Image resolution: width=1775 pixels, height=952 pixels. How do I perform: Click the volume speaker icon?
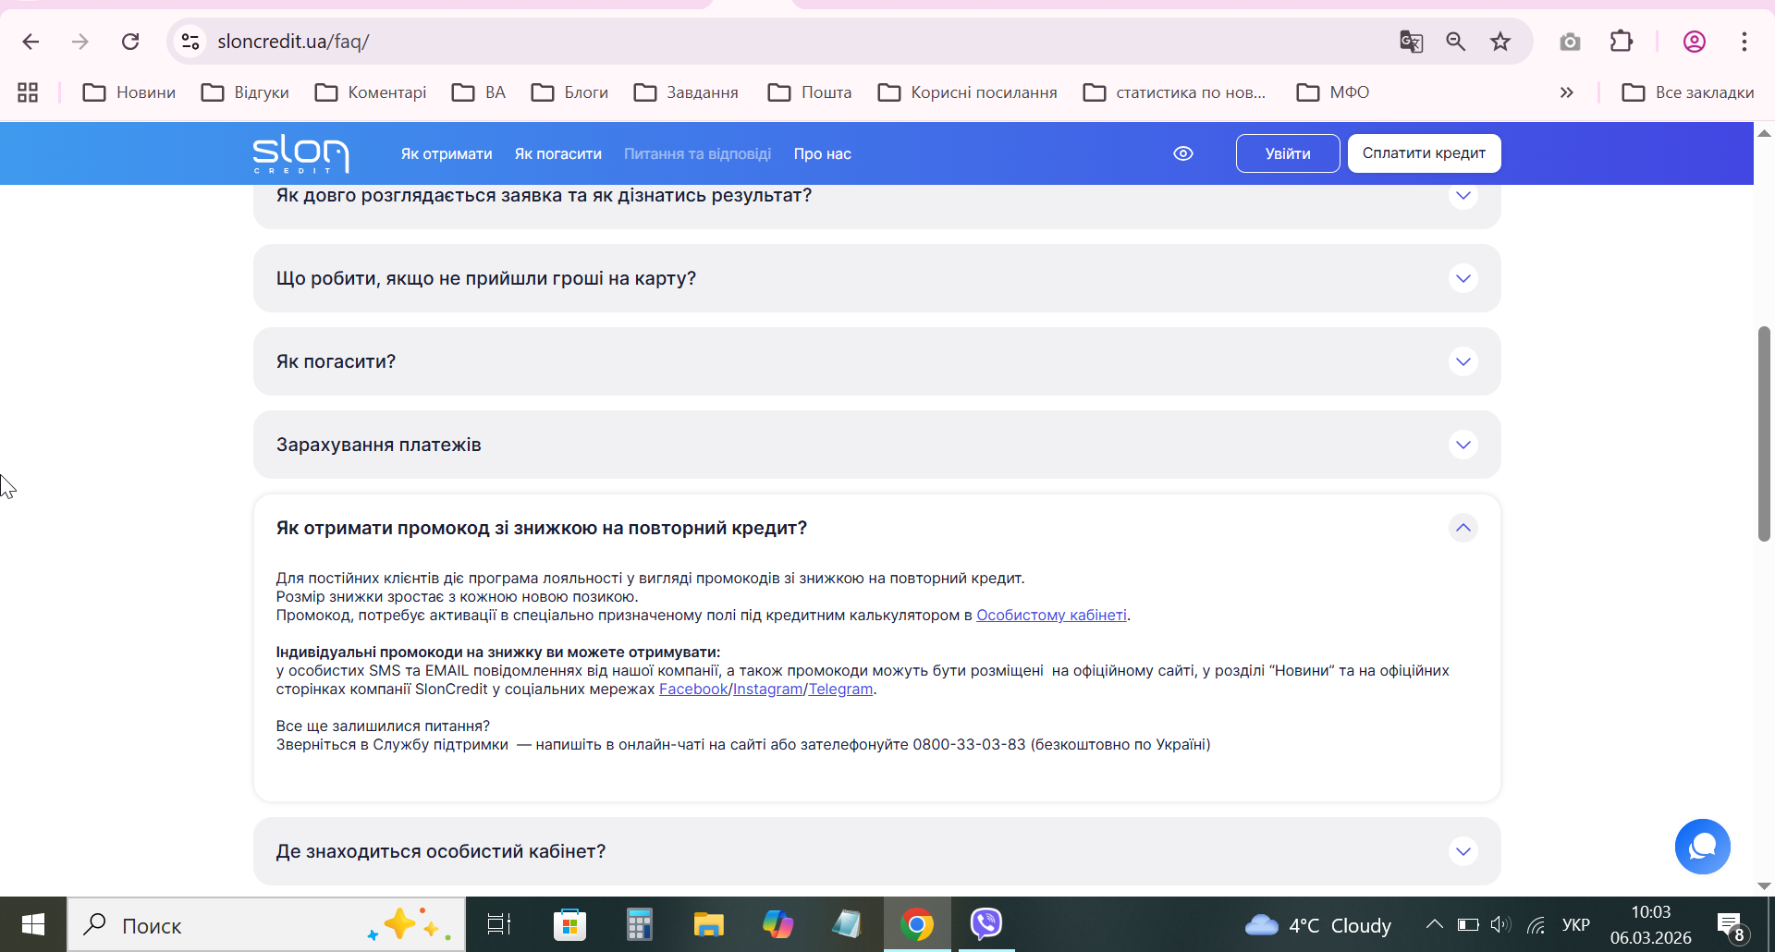point(1500,924)
